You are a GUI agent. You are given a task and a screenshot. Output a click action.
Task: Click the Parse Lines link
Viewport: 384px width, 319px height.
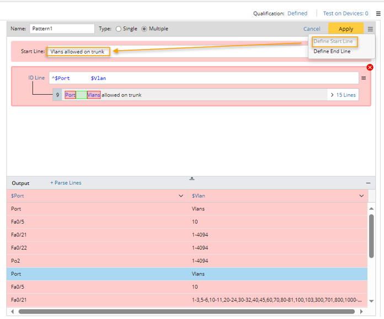coord(66,183)
